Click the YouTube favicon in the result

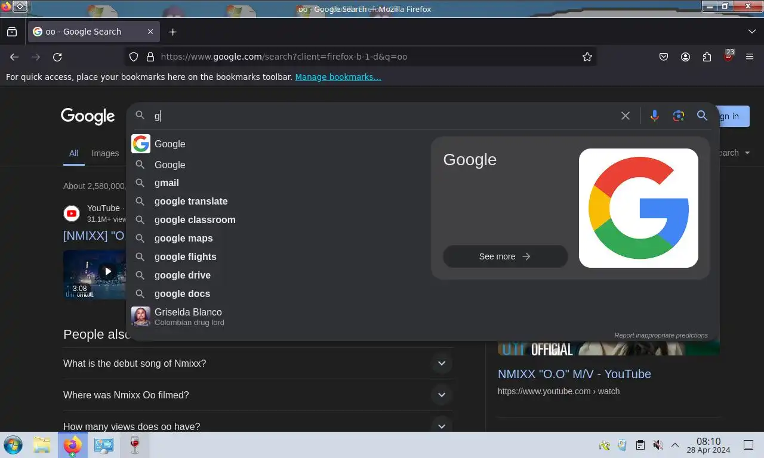pyautogui.click(x=72, y=213)
